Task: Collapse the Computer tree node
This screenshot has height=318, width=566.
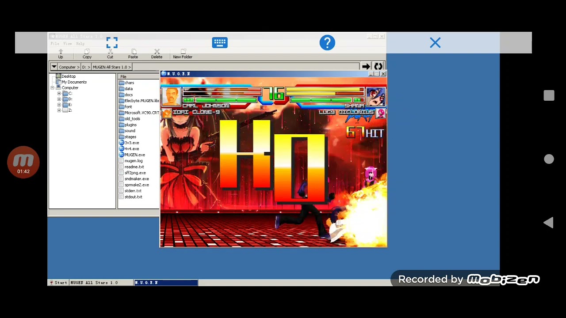Action: click(x=53, y=88)
